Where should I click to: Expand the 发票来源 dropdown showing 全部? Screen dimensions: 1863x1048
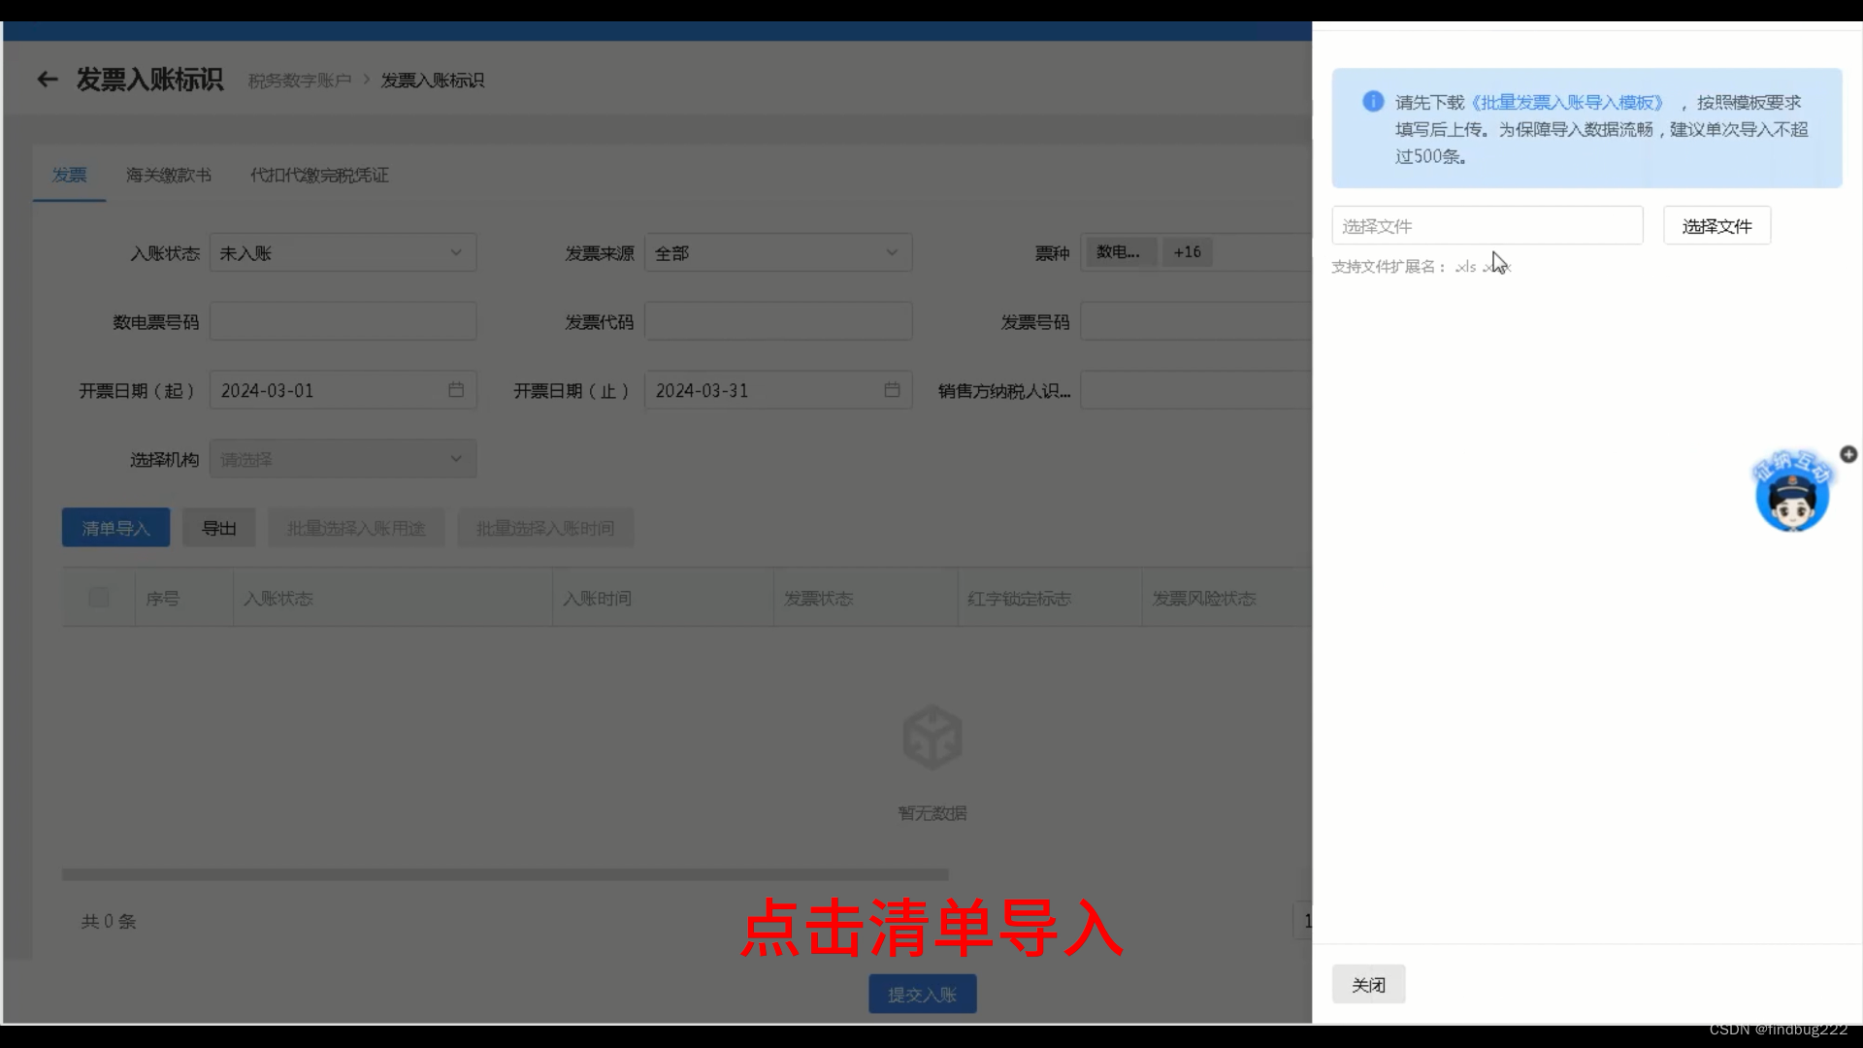tap(778, 252)
